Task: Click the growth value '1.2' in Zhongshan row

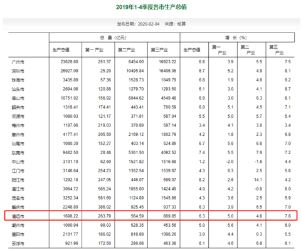Action: point(202,162)
